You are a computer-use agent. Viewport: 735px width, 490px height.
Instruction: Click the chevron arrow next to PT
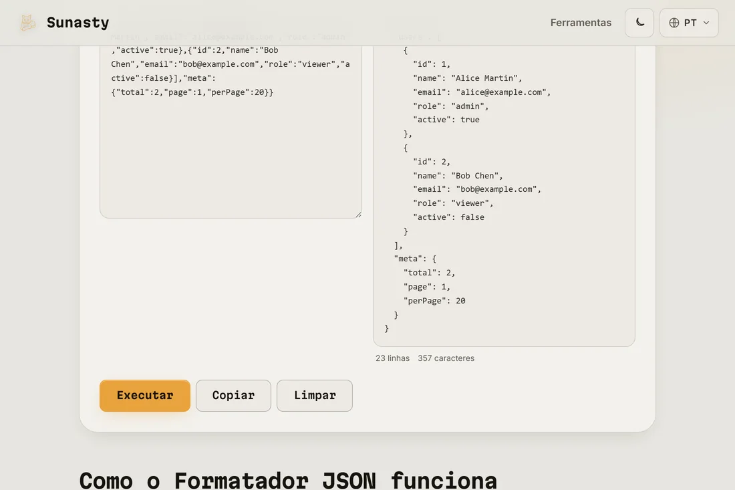(706, 23)
